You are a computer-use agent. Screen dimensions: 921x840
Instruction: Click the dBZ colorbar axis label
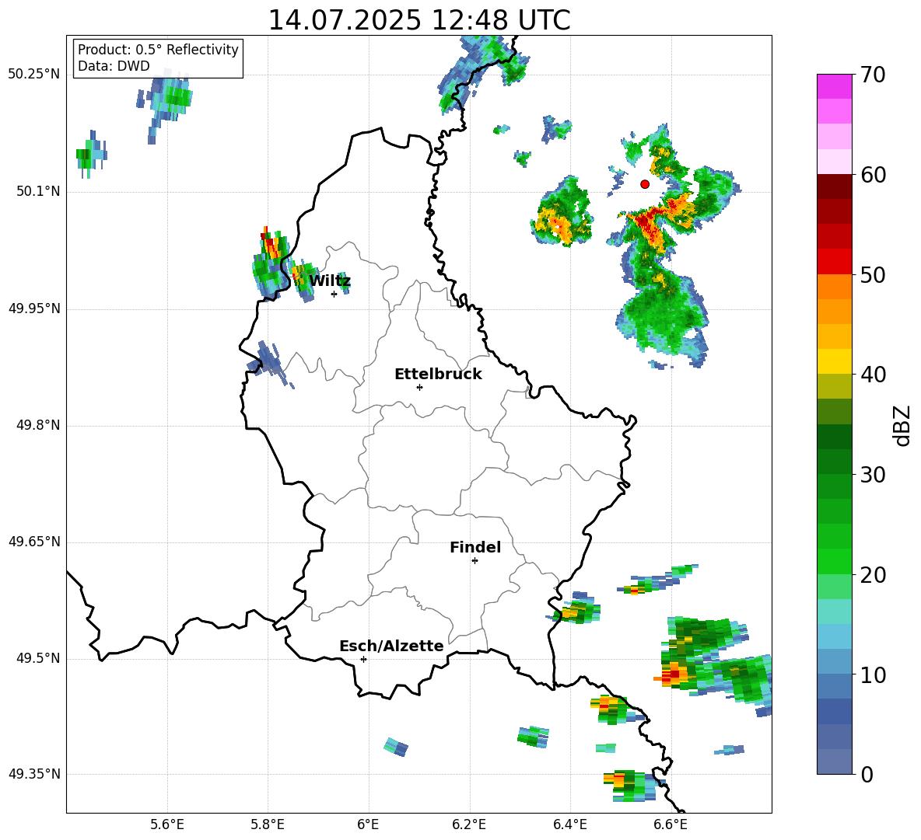pyautogui.click(x=902, y=425)
